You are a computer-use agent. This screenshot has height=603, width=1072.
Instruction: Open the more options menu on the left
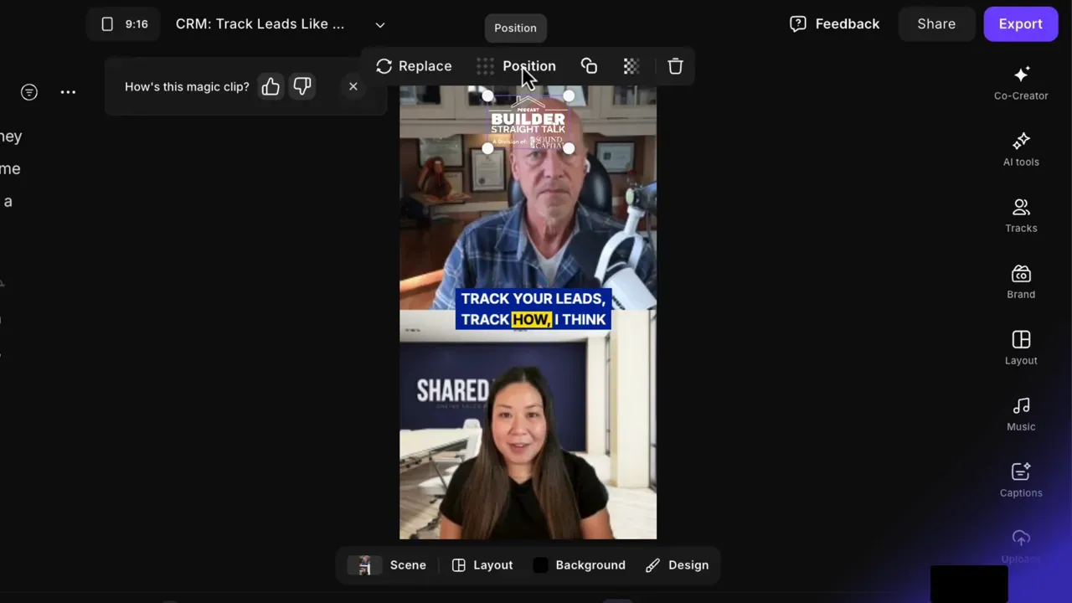(x=68, y=92)
